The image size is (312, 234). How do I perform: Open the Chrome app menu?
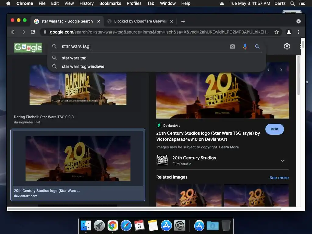tap(25, 3)
